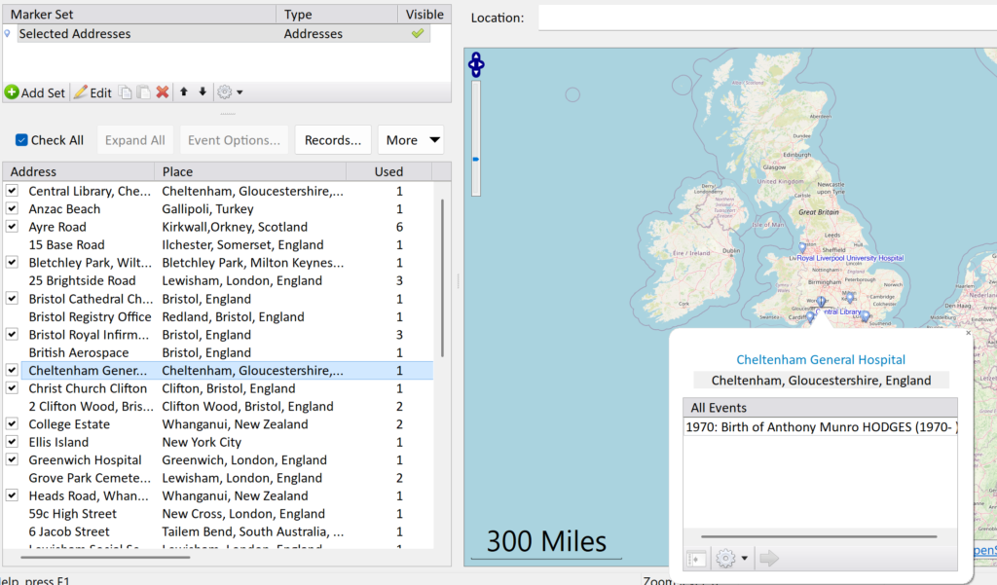Uncheck Bletchley Park checkbox
Image resolution: width=997 pixels, height=585 pixels.
(12, 263)
